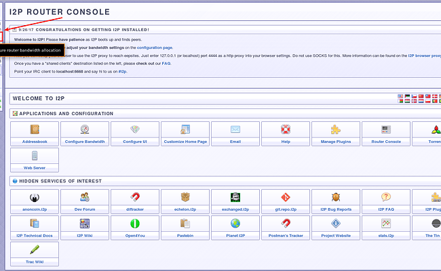Open the Web Server tile
Viewport: 441px width, 271px height.
tap(35, 160)
